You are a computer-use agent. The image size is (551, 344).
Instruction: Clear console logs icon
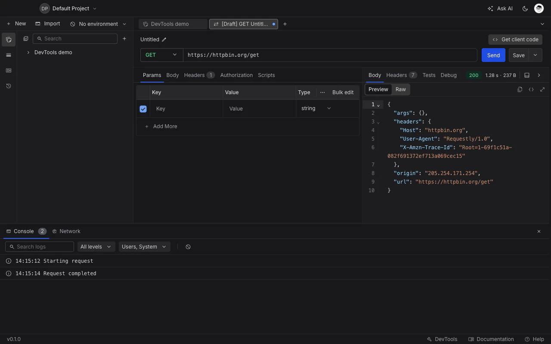[188, 247]
